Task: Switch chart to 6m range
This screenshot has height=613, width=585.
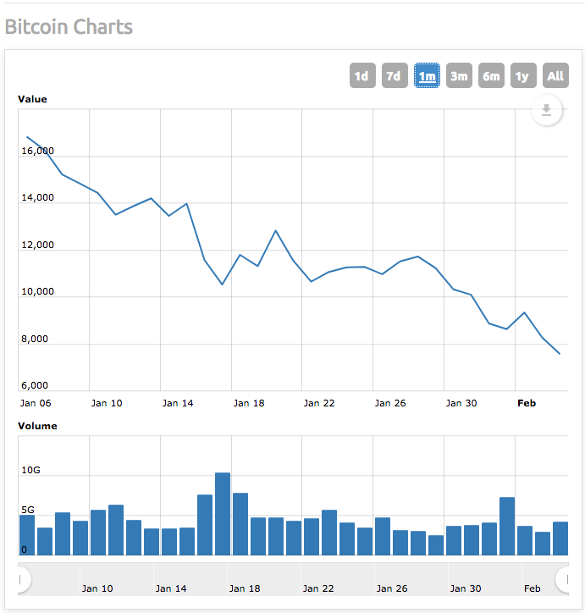Action: tap(491, 75)
